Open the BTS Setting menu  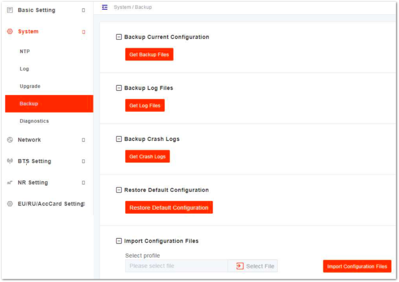click(x=34, y=161)
